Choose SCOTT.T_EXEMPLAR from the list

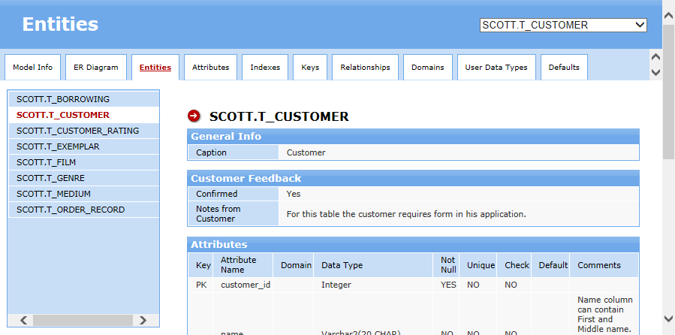(x=58, y=146)
